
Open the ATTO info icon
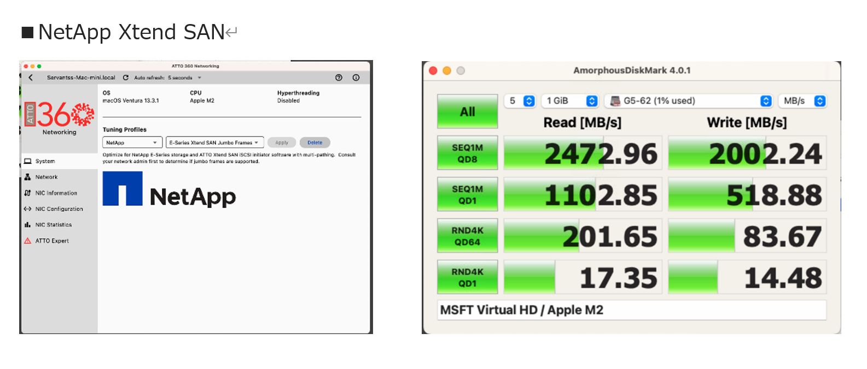(x=356, y=78)
